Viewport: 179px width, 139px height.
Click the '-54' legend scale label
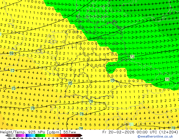click(9, 138)
